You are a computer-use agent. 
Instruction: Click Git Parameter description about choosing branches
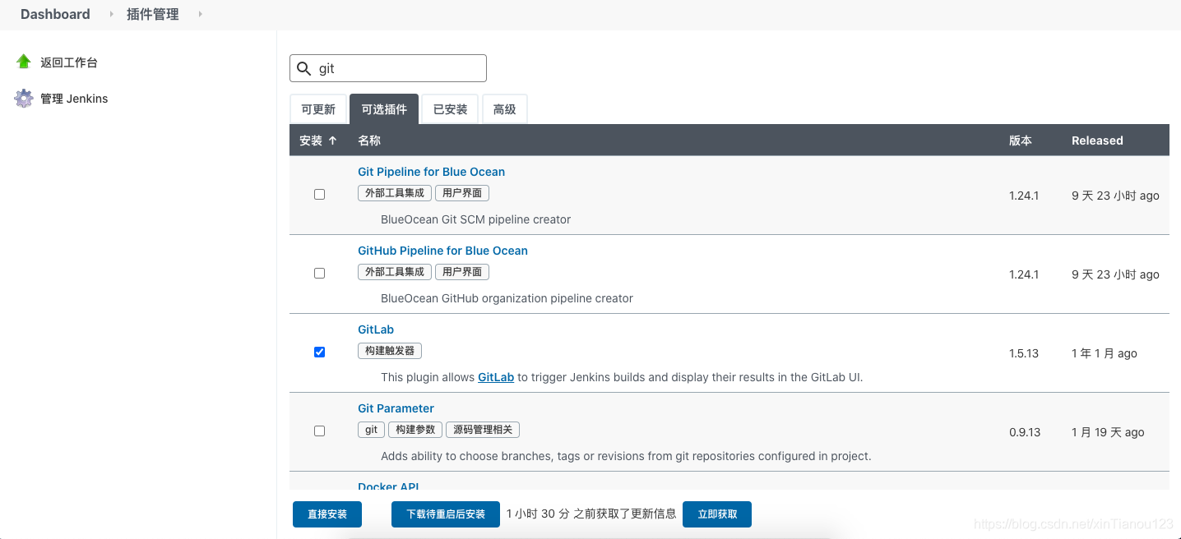(x=626, y=456)
